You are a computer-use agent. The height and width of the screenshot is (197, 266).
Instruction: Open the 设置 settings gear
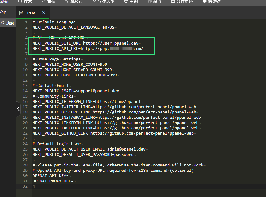click(x=149, y=2)
